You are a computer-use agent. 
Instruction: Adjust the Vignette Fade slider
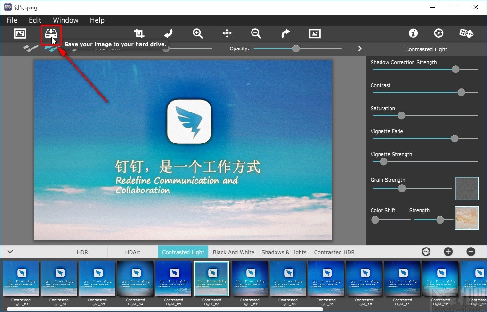click(455, 138)
